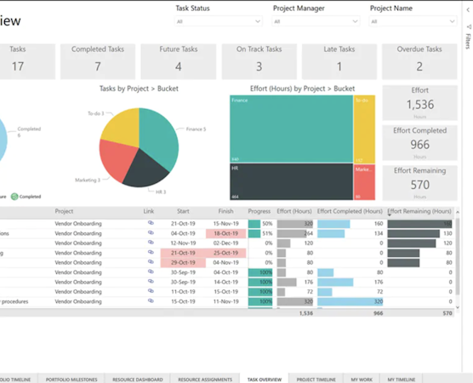
Task: Sort table by Progress column header
Action: 259,211
